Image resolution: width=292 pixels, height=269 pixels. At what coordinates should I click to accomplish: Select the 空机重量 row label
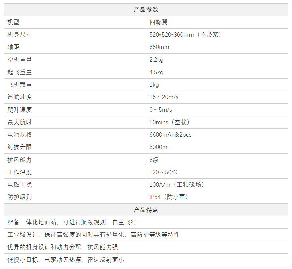point(19,60)
